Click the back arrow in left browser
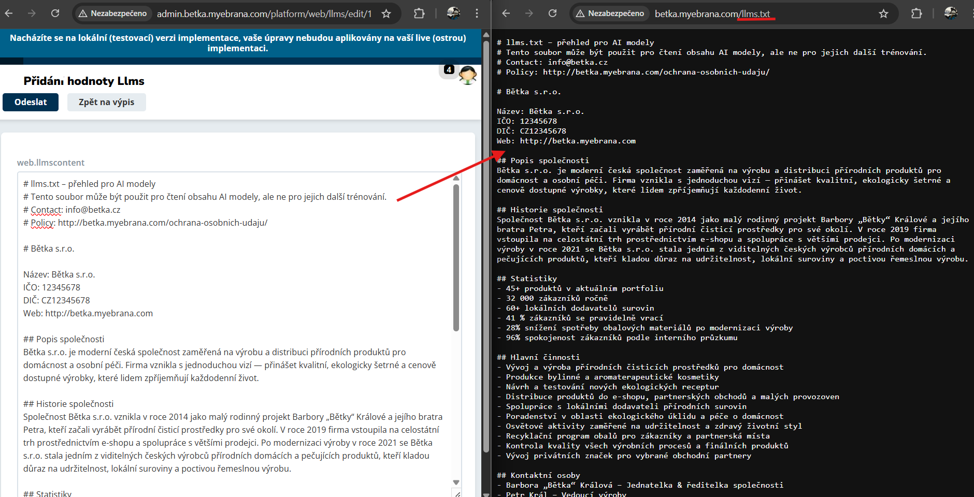This screenshot has width=974, height=497. pyautogui.click(x=9, y=13)
